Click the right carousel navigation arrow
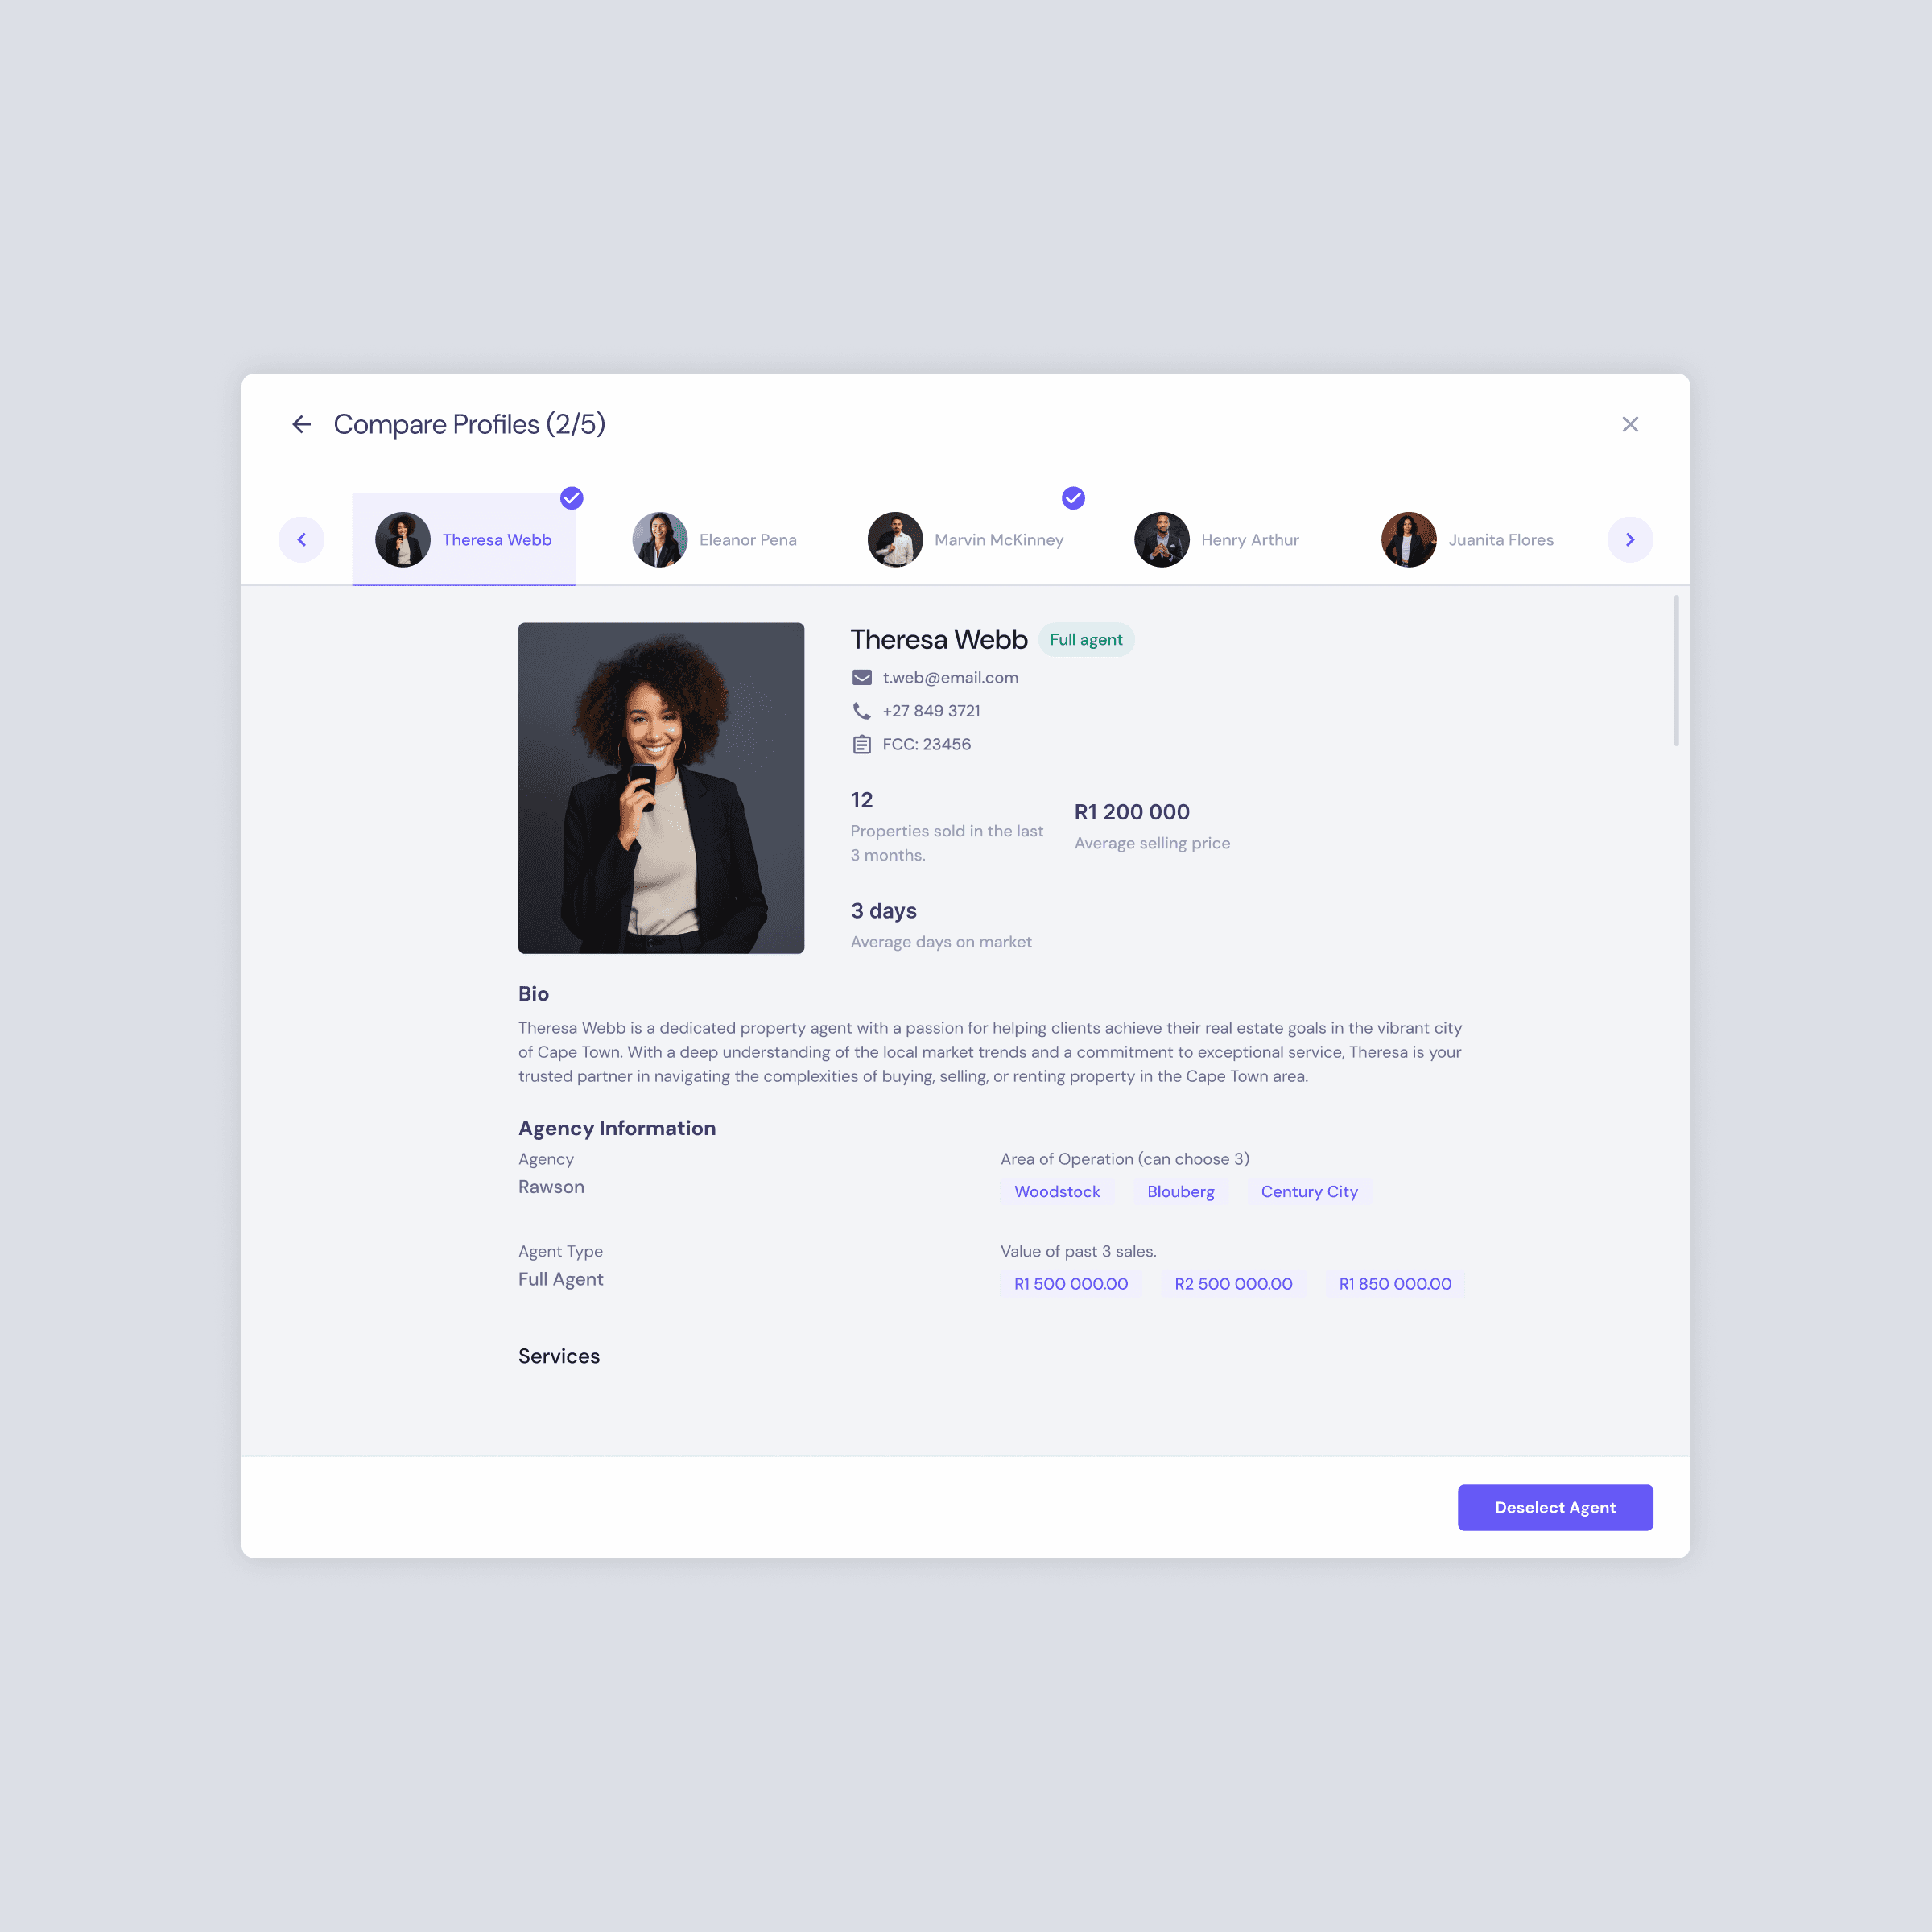The height and width of the screenshot is (1932, 1932). click(1629, 539)
